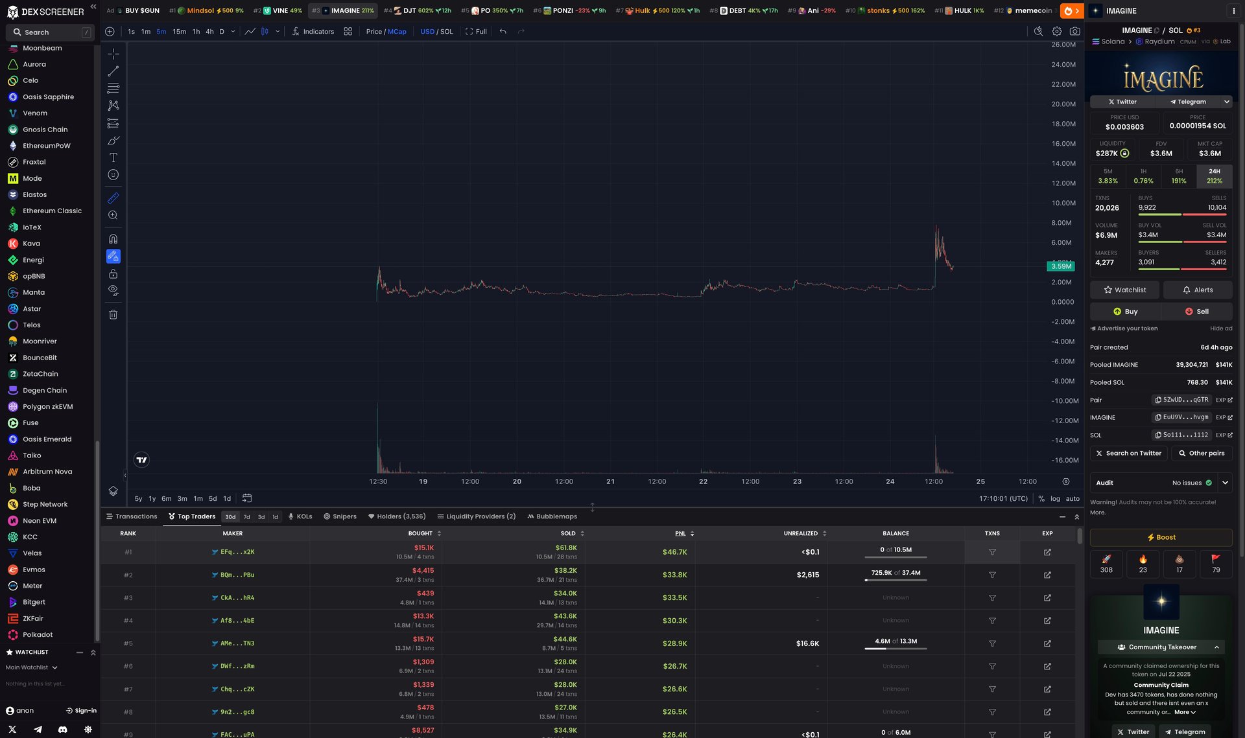Collapse the Community Takeover section
This screenshot has width=1245, height=738.
(x=1216, y=647)
